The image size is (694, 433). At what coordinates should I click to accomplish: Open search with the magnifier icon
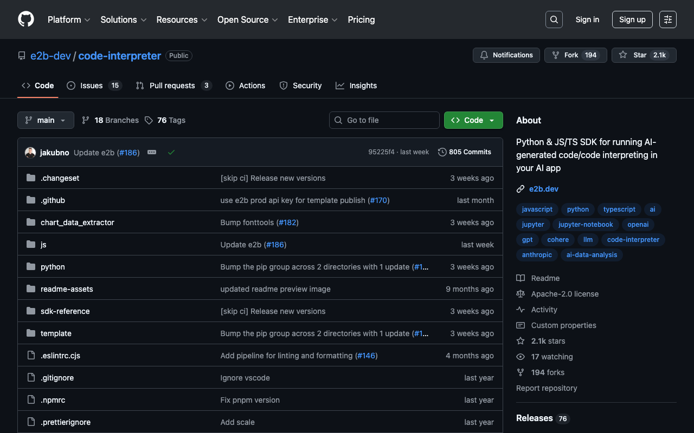[x=554, y=19]
